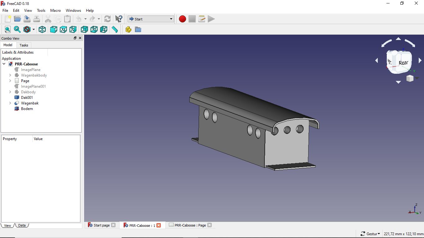Screen dimensions: 424x238
Task: Click the Open document folder icon
Action: point(17,19)
